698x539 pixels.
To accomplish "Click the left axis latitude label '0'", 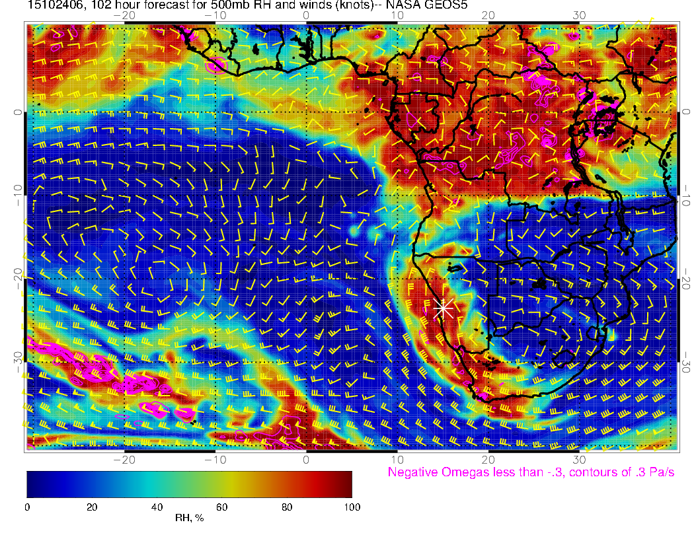I will [18, 112].
